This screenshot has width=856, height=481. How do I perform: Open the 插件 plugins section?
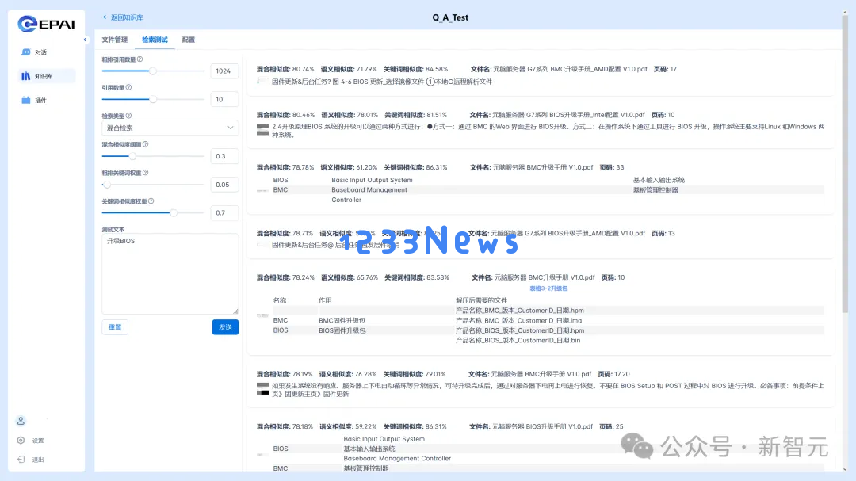pos(34,101)
